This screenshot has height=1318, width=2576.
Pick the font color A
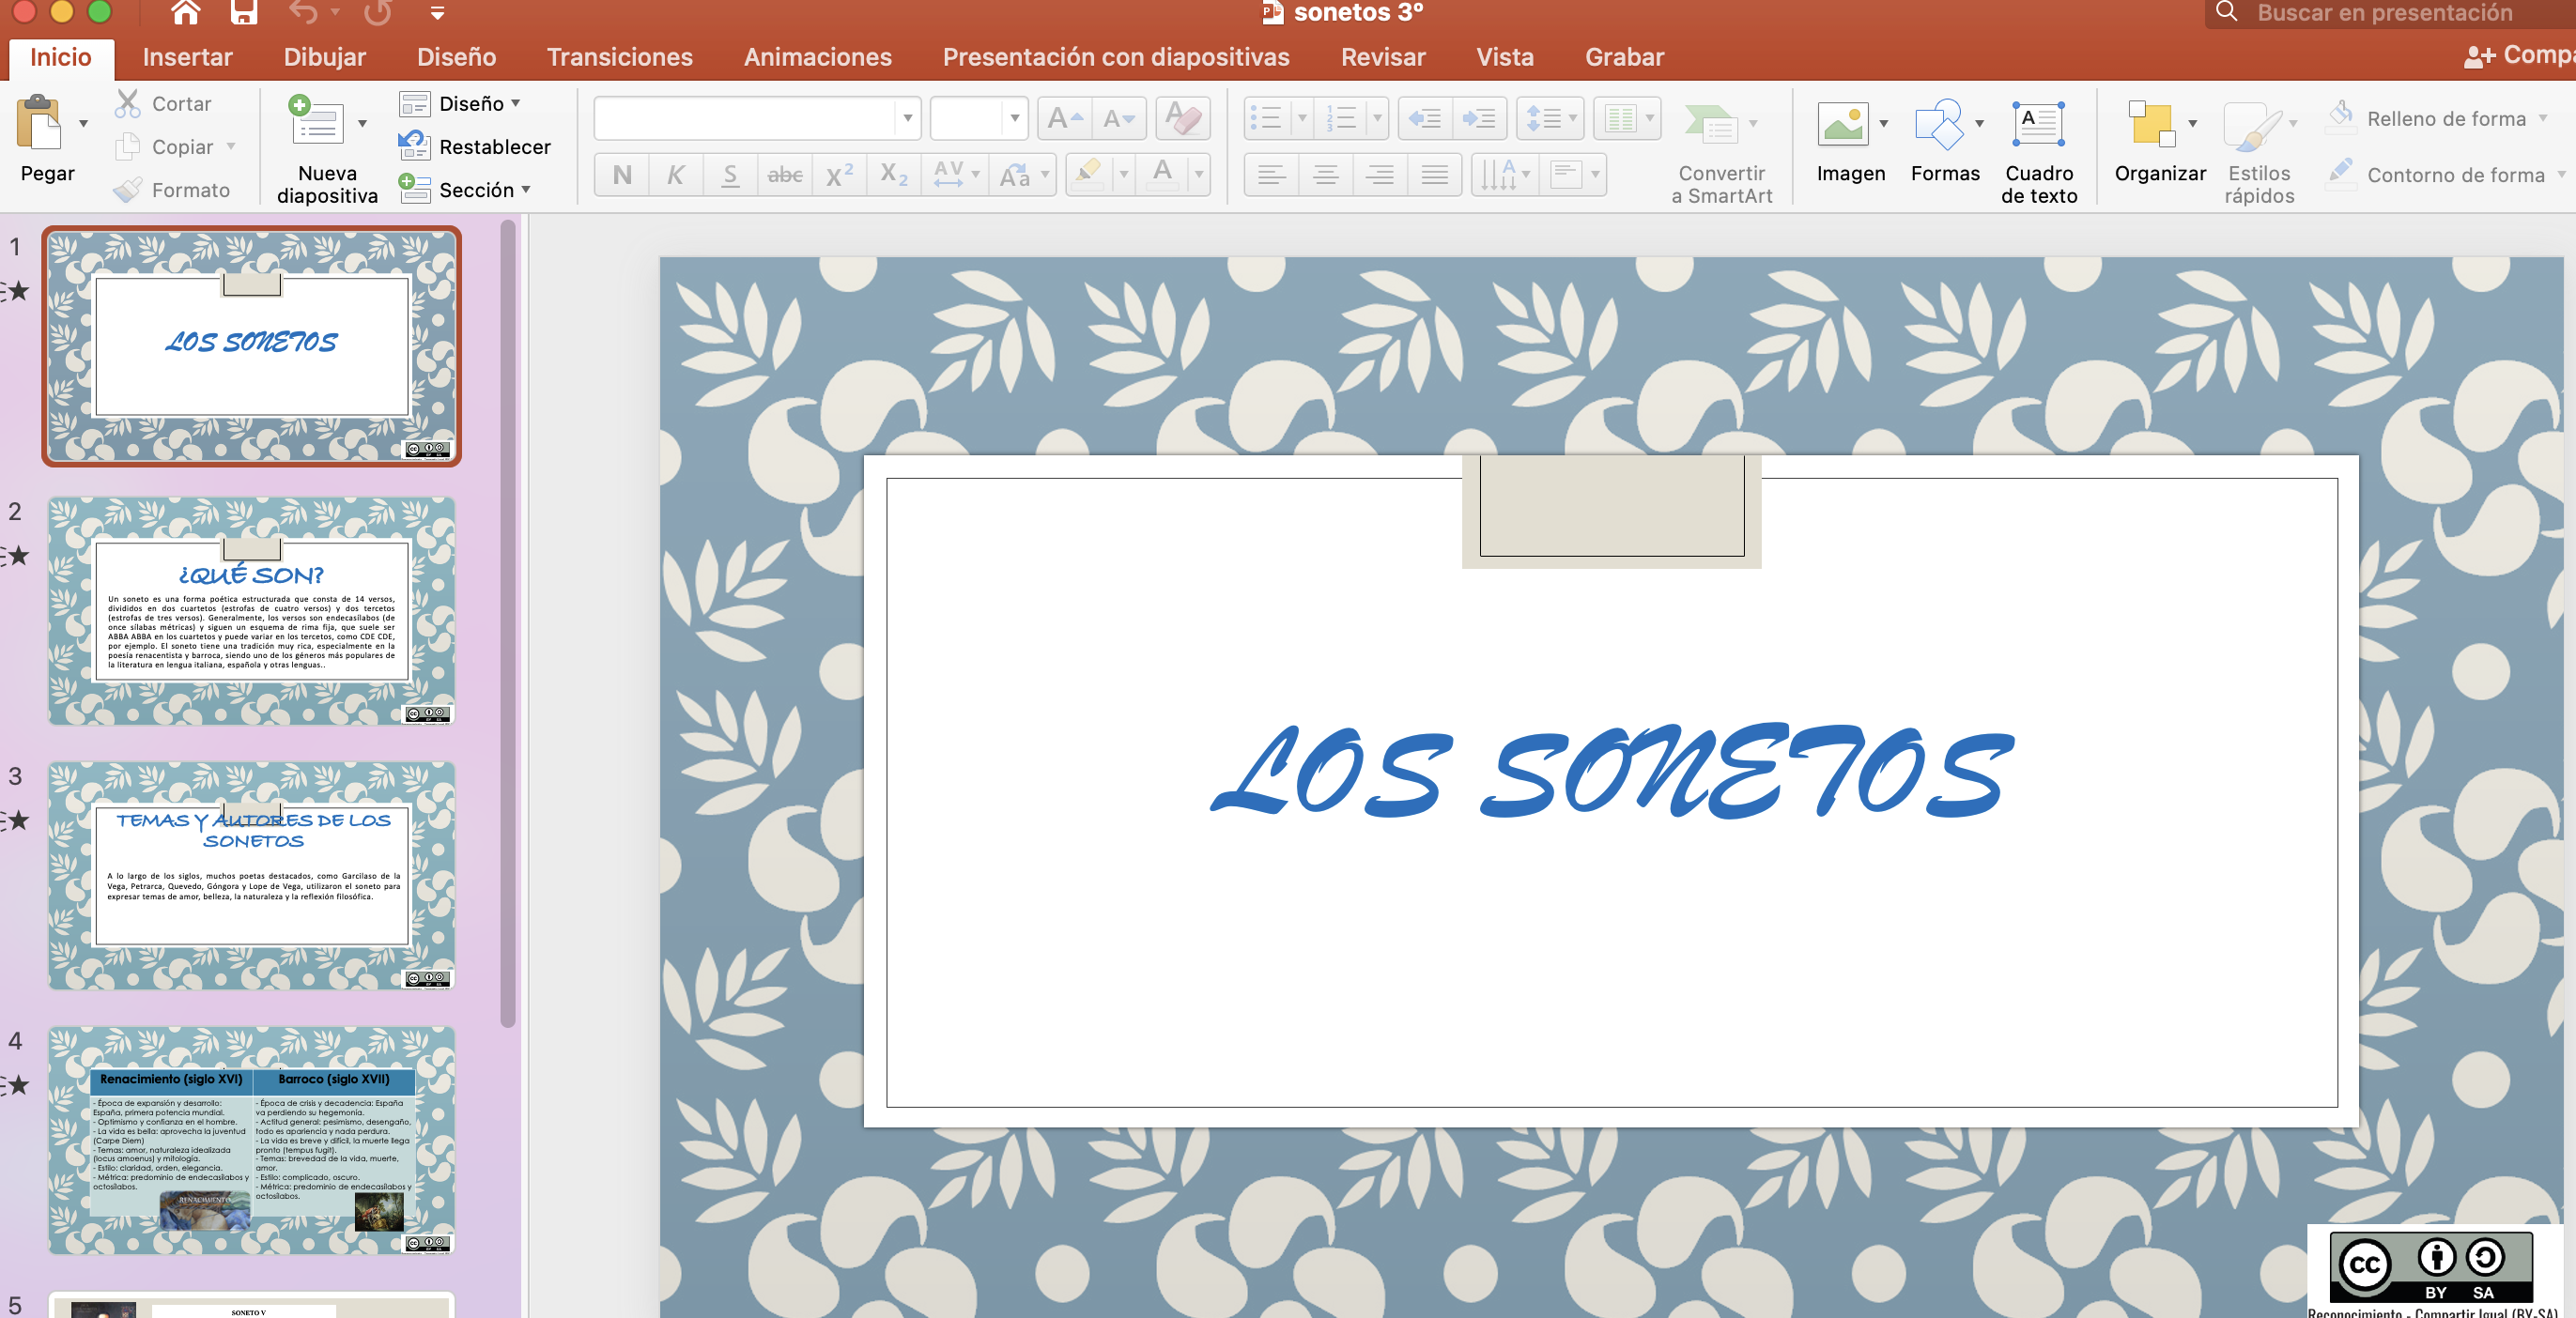click(x=1162, y=175)
